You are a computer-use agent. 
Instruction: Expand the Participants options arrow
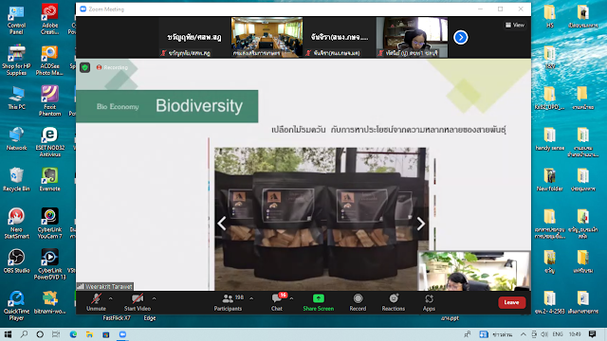pyautogui.click(x=251, y=298)
